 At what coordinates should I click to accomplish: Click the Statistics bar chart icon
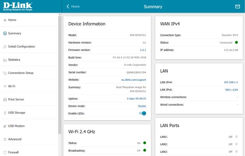pos(5,60)
